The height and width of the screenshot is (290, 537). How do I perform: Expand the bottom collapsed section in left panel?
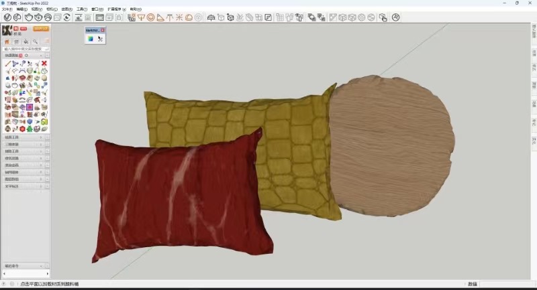tap(23, 266)
